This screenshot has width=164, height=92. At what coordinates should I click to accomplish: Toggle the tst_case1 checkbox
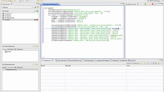pos(3,20)
